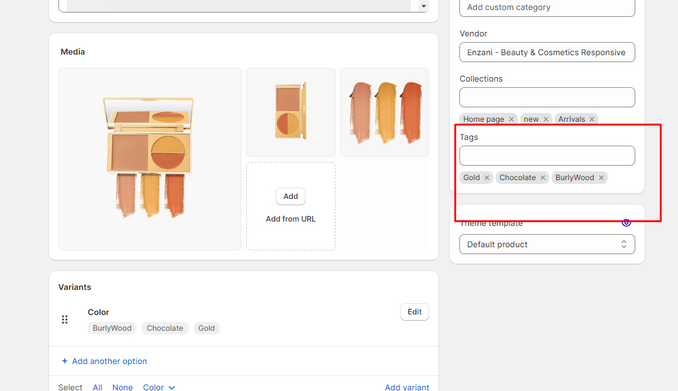Viewport: 678px width, 391px height.
Task: Remove the Gold tag
Action: [487, 178]
